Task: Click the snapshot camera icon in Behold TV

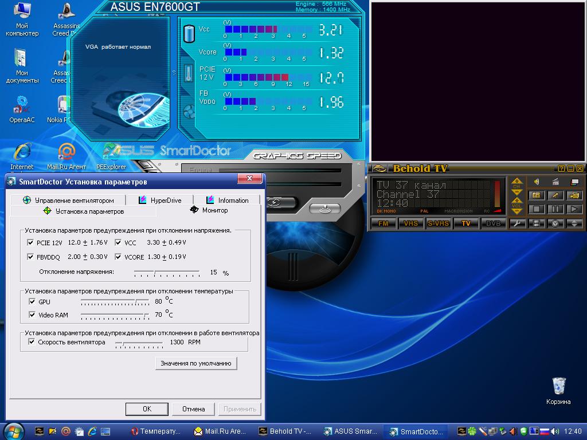Action: [x=536, y=195]
